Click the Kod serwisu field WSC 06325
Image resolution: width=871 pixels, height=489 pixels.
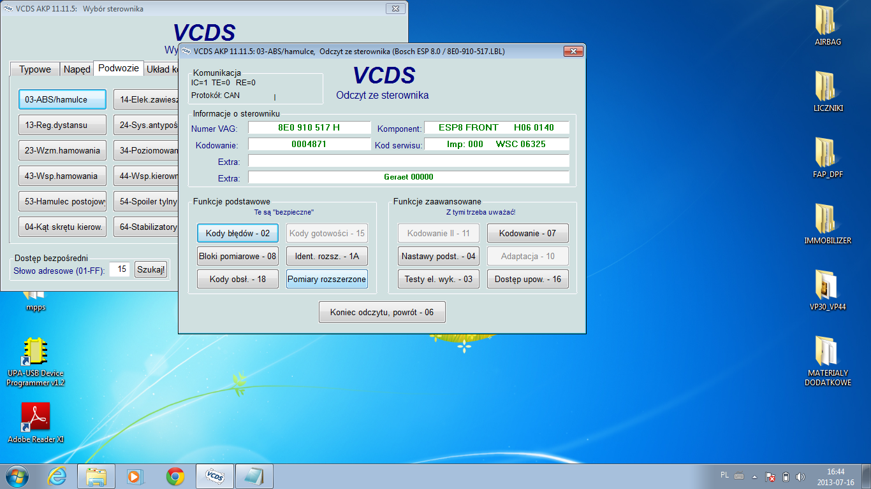497,144
